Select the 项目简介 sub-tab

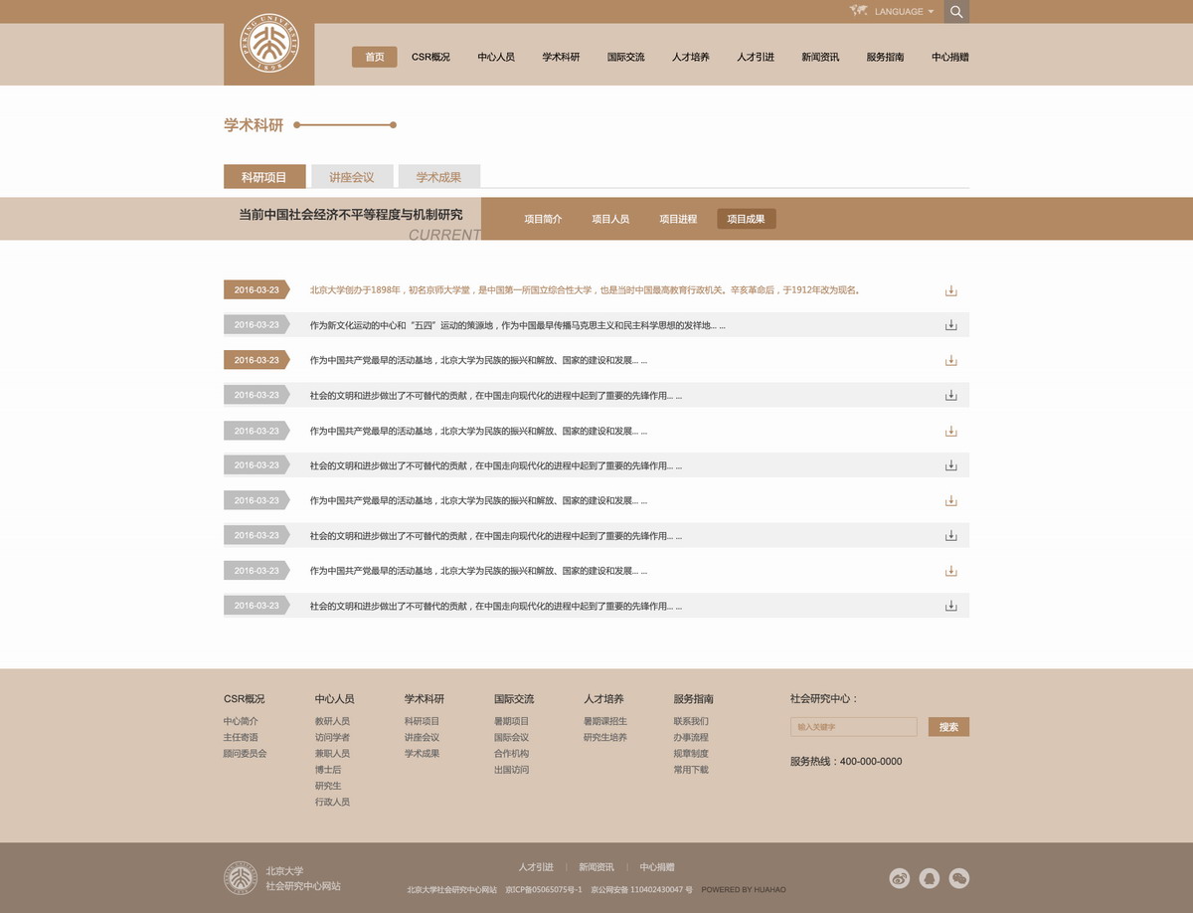point(543,219)
